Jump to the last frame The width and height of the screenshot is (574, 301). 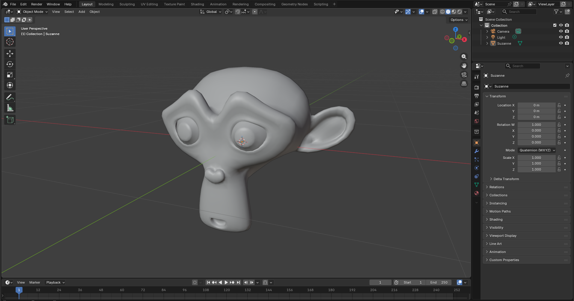point(238,282)
